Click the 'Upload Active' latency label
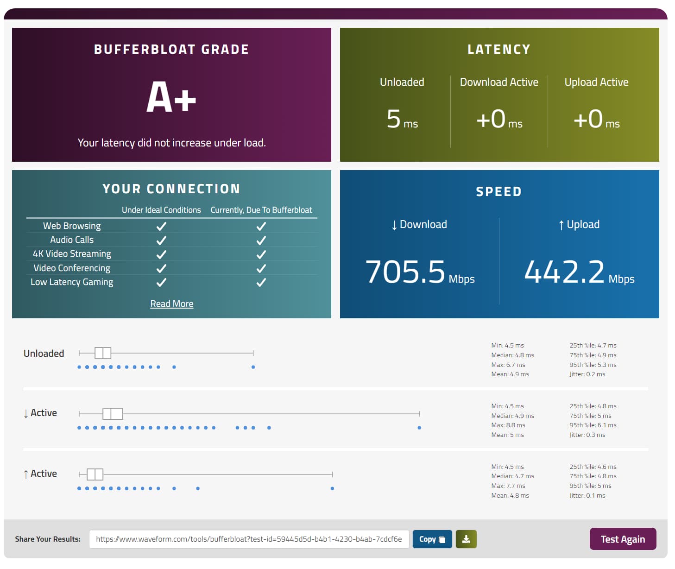The height and width of the screenshot is (569, 675). (x=597, y=82)
